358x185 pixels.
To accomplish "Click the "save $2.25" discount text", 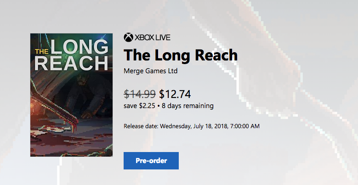I will click(x=139, y=106).
